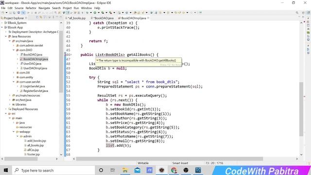Open the Refactor menu
This screenshot has width=311, height=175.
(31, 8)
